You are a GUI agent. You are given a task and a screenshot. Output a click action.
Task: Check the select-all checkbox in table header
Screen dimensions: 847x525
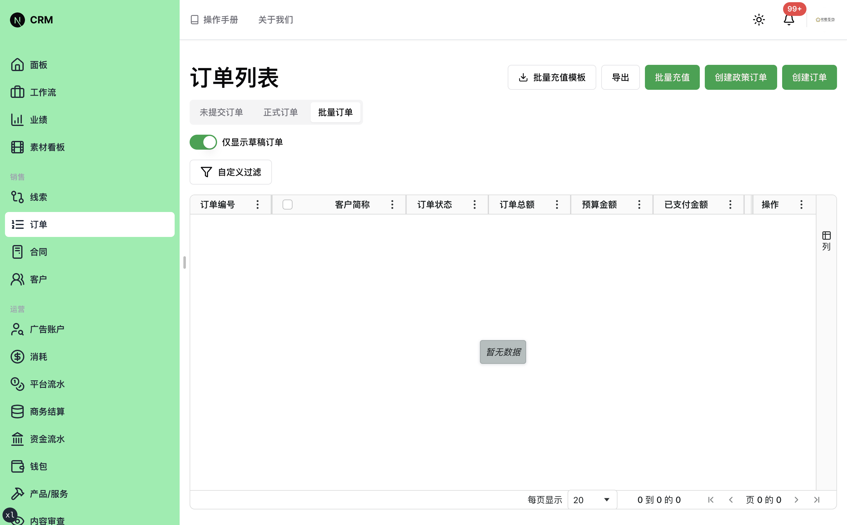click(x=287, y=205)
